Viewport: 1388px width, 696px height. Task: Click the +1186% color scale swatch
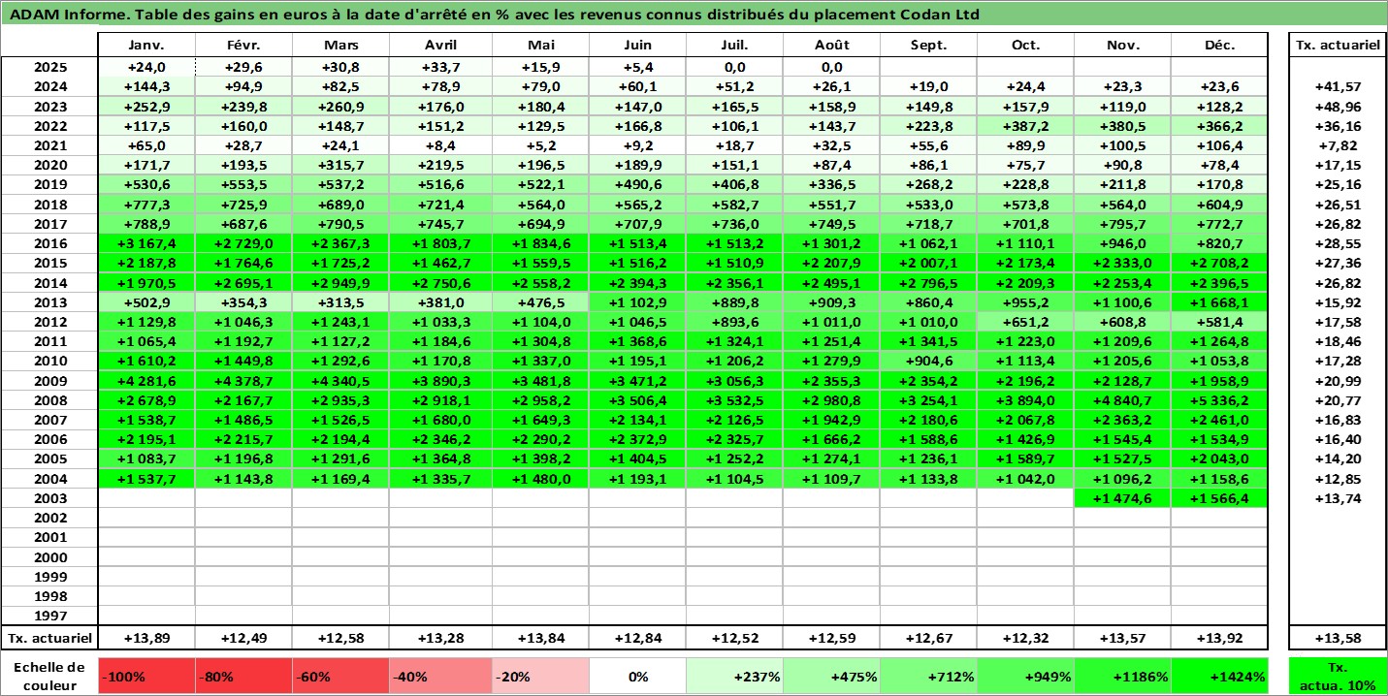pyautogui.click(x=1122, y=676)
